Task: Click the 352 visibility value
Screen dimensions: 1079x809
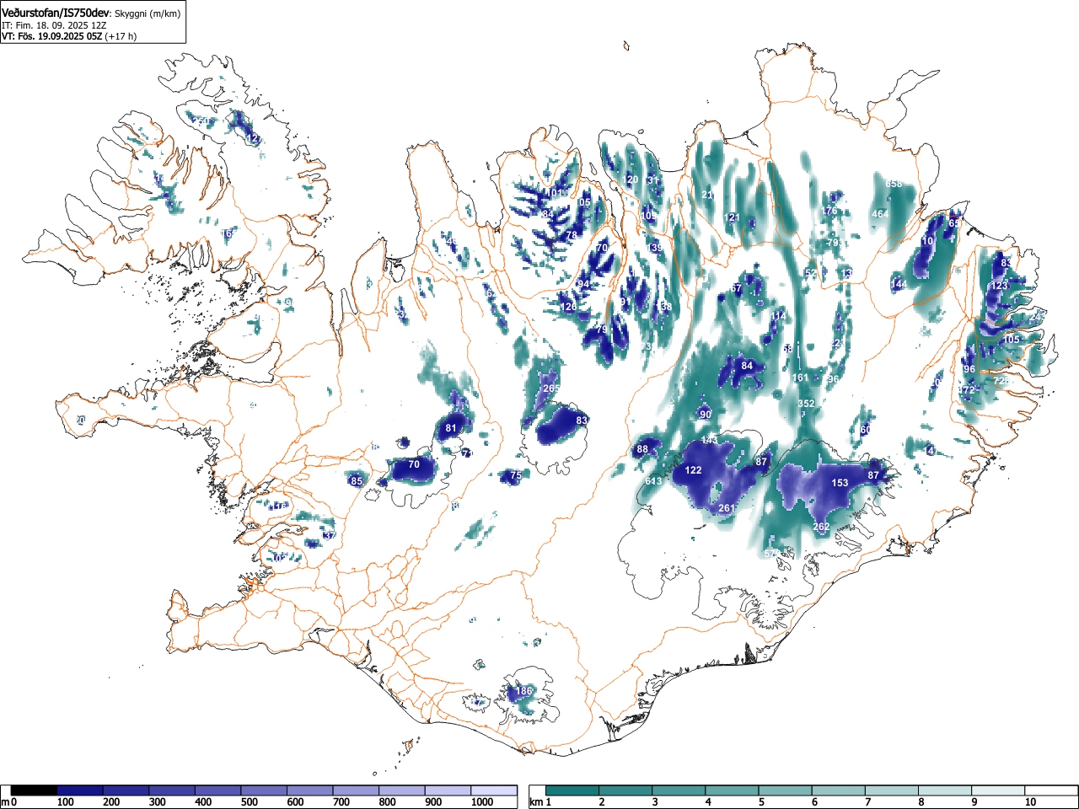Action: [x=806, y=404]
